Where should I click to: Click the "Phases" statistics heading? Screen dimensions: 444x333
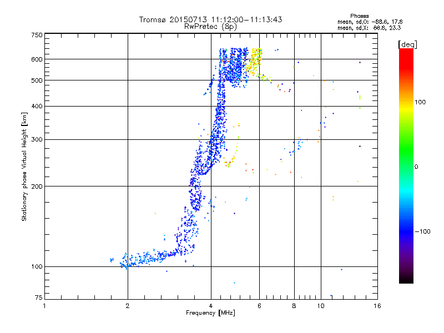359,16
